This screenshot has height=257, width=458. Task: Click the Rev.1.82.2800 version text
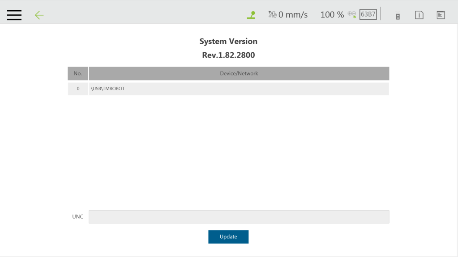[228, 55]
